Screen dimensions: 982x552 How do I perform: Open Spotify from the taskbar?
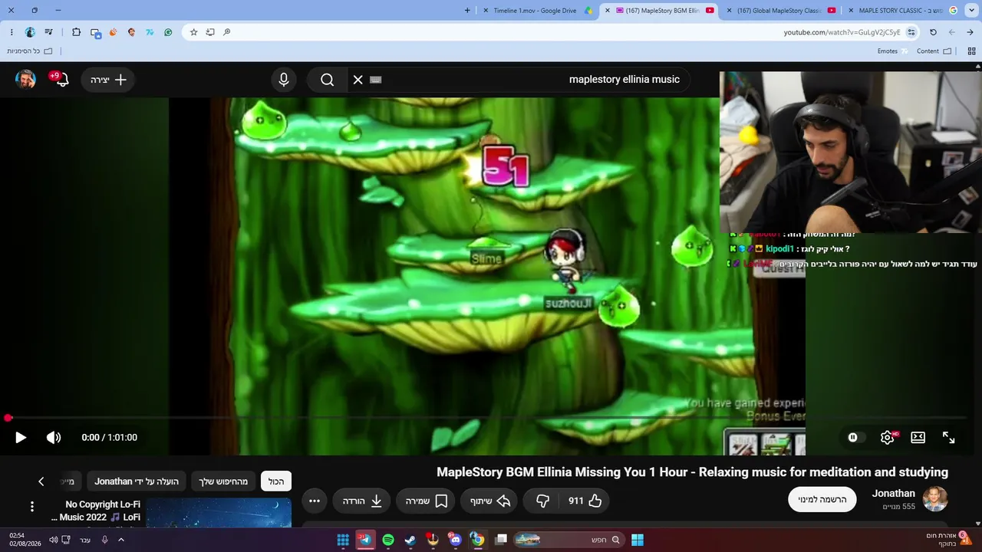pyautogui.click(x=388, y=540)
